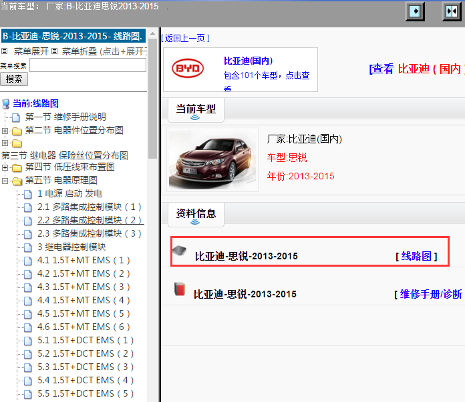Click the folder icon of 第二节 电器件位置分布图
The height and width of the screenshot is (402, 465).
(17, 130)
